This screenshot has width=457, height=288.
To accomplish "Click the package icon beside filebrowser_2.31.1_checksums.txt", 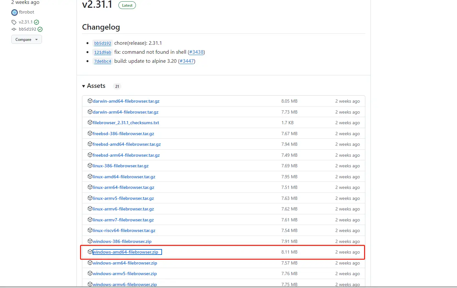I will pos(90,122).
